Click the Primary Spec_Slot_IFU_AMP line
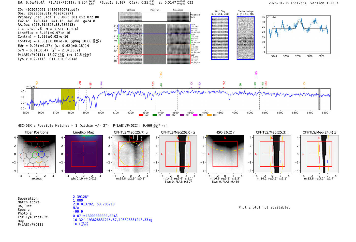 coord(58,17)
